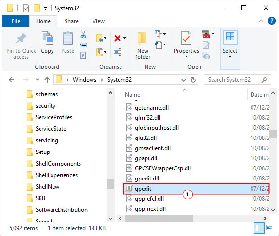Select the ServiceProfiles folder
This screenshot has height=236, width=279.
click(49, 117)
